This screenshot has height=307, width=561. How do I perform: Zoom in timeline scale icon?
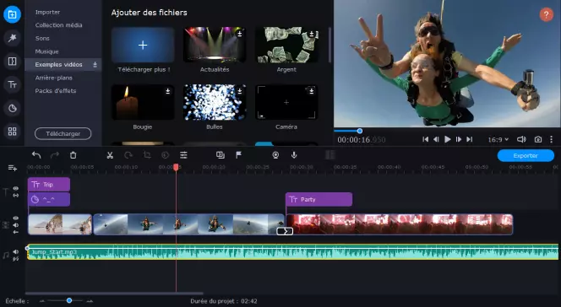(90, 301)
